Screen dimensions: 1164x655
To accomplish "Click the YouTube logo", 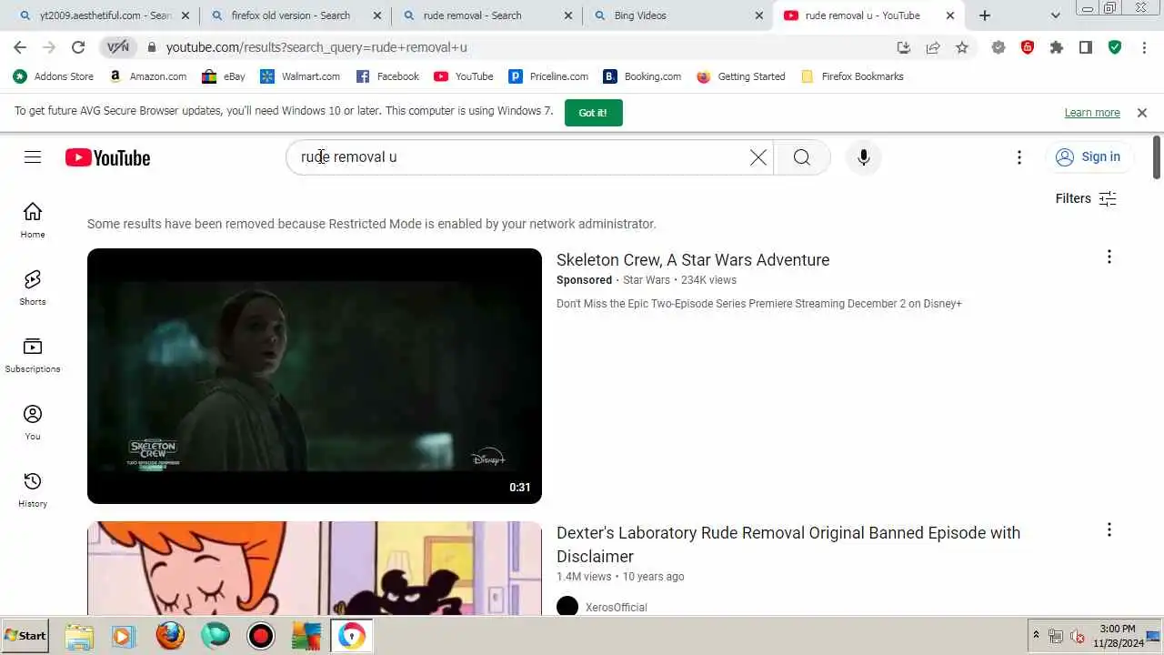I will click(x=107, y=157).
